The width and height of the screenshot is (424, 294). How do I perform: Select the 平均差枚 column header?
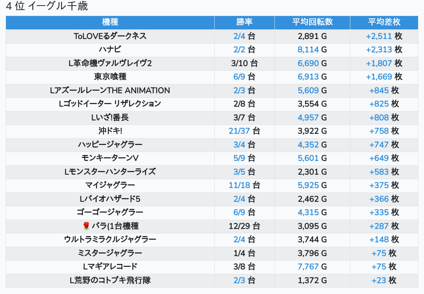(x=384, y=22)
